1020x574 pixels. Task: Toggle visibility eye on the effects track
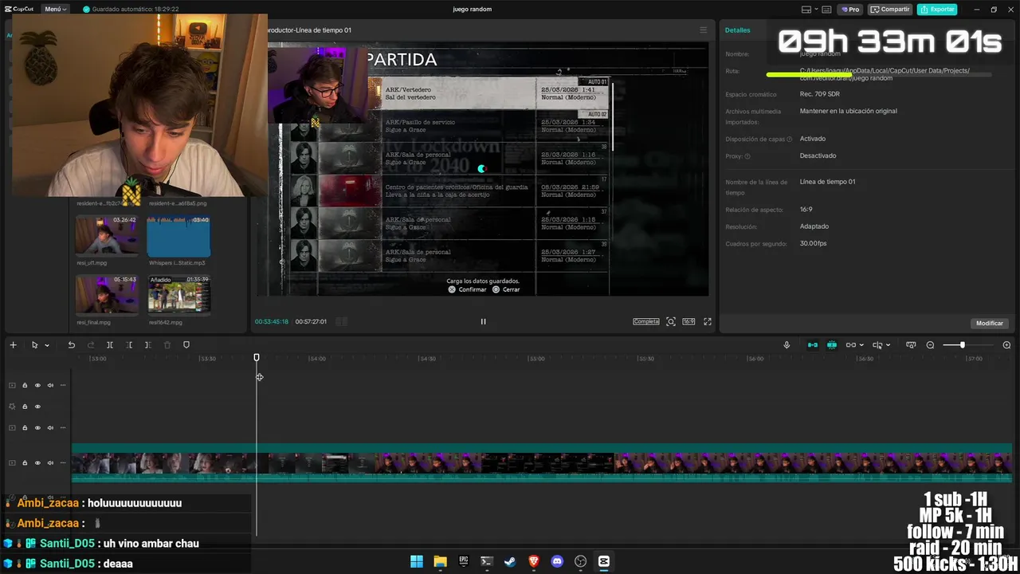click(37, 407)
